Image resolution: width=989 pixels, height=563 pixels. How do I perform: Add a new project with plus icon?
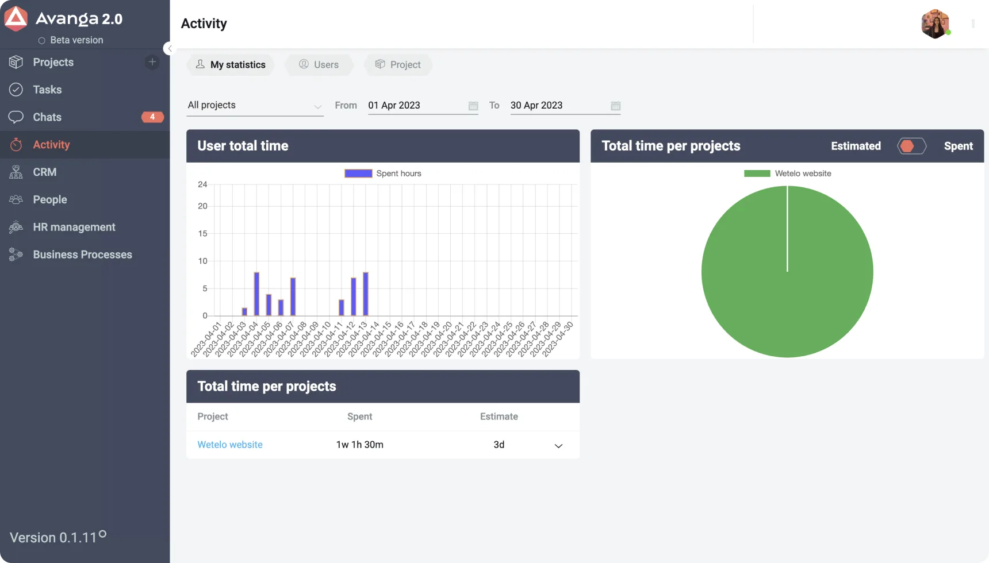tap(152, 62)
